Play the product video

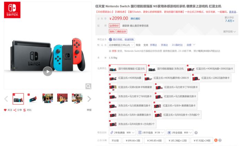click(x=48, y=71)
